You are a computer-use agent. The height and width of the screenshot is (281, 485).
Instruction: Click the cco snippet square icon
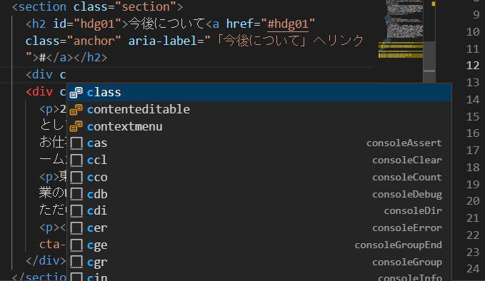coord(76,178)
